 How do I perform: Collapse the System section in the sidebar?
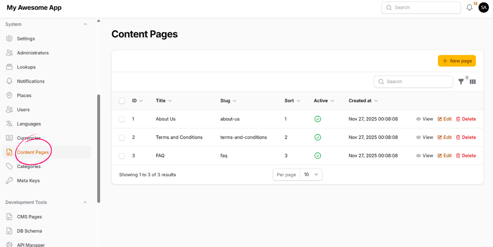pyautogui.click(x=85, y=24)
